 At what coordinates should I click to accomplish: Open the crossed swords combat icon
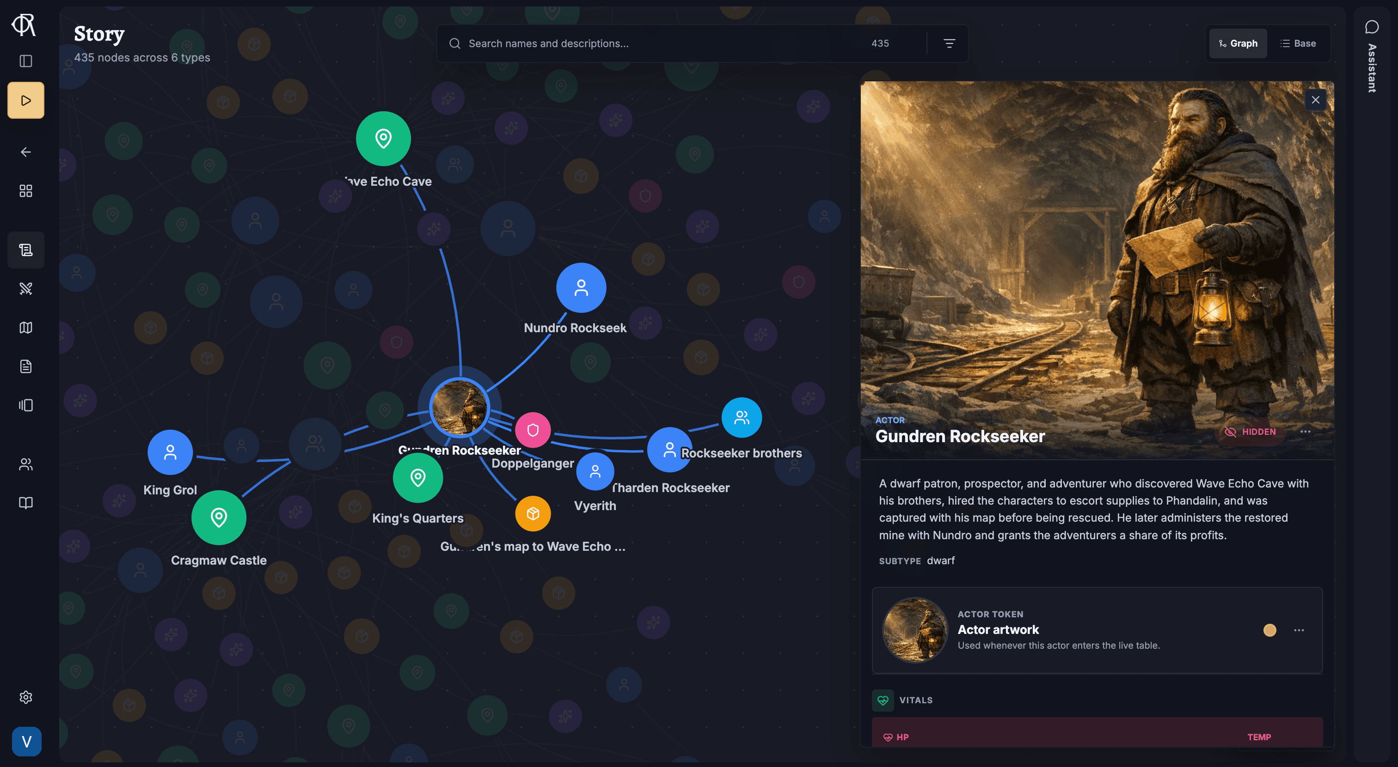pyautogui.click(x=25, y=289)
